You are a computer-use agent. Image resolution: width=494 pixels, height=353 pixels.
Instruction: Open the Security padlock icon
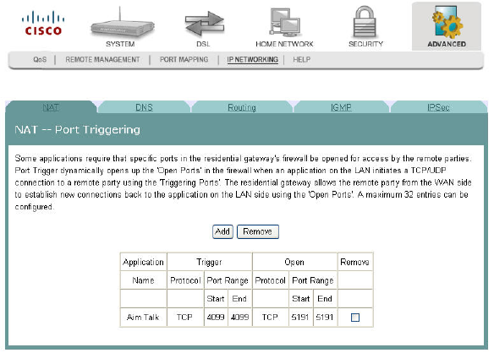coord(365,23)
